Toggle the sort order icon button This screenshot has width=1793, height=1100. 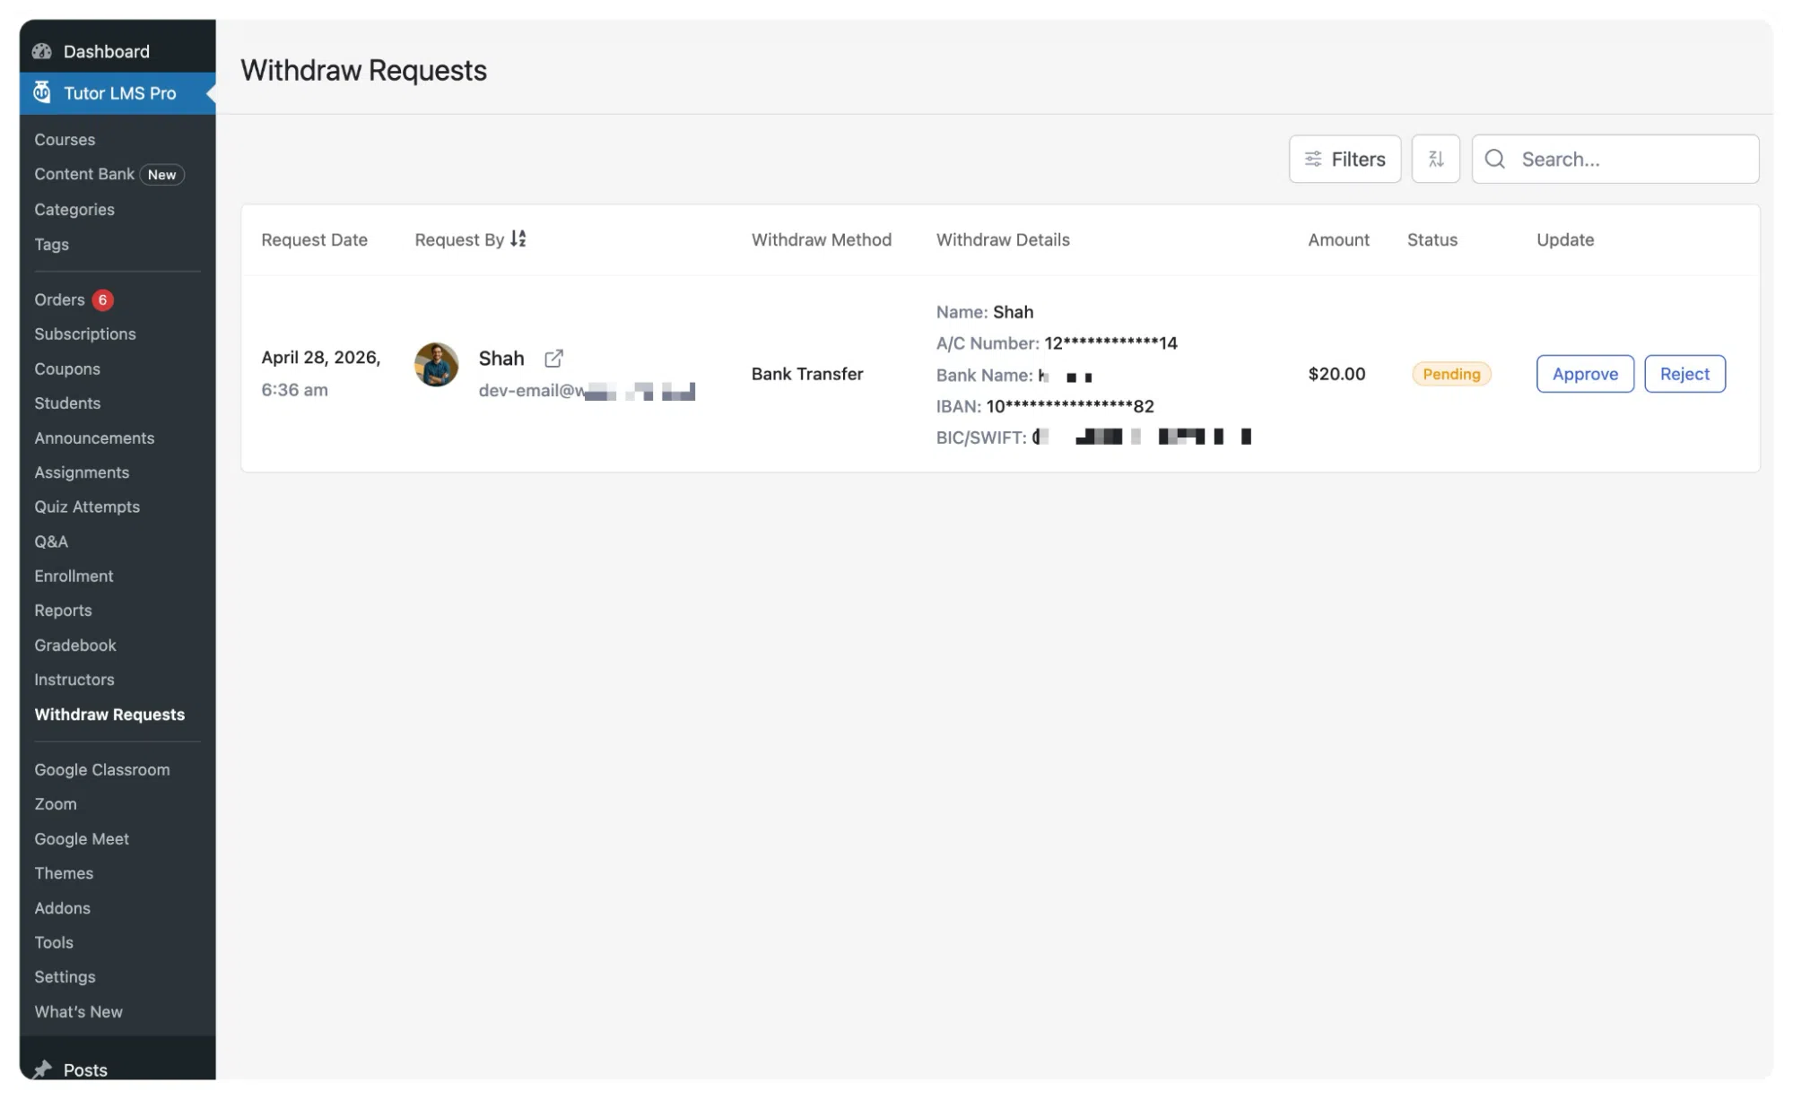(x=1435, y=159)
